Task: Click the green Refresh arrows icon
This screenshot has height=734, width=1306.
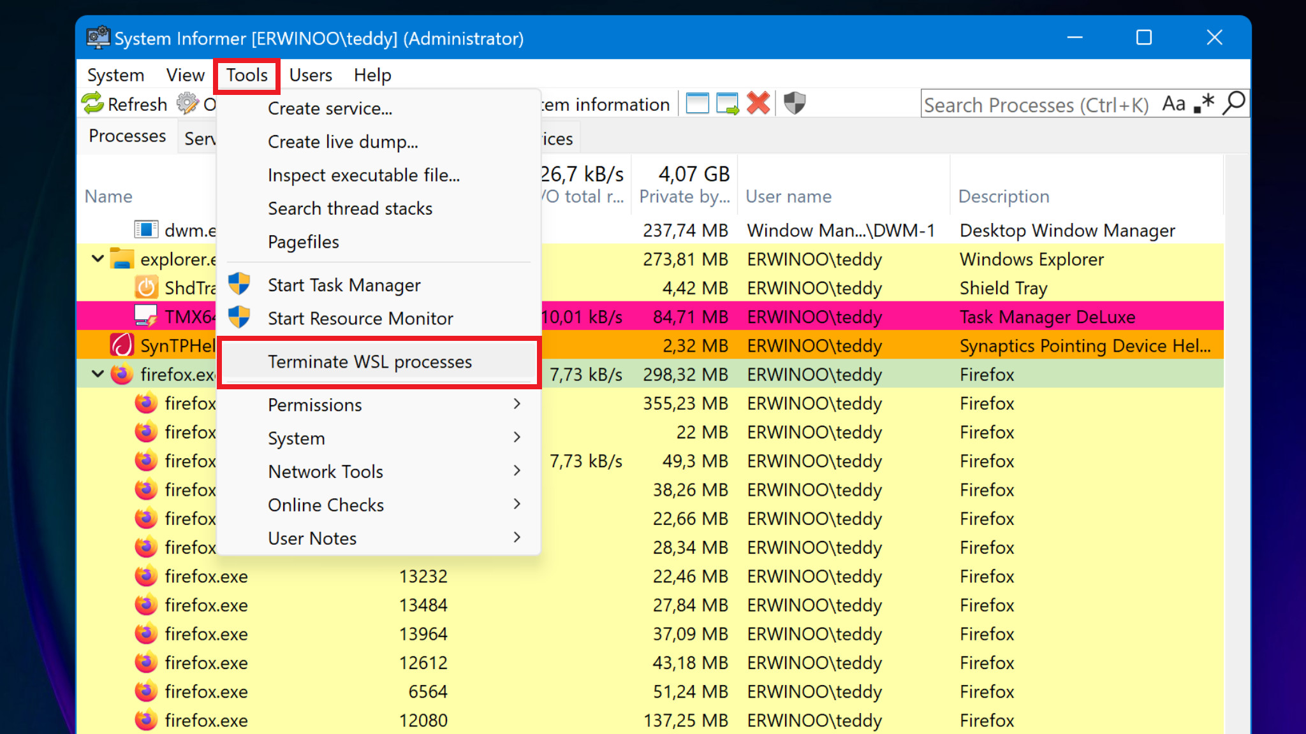Action: tap(93, 103)
